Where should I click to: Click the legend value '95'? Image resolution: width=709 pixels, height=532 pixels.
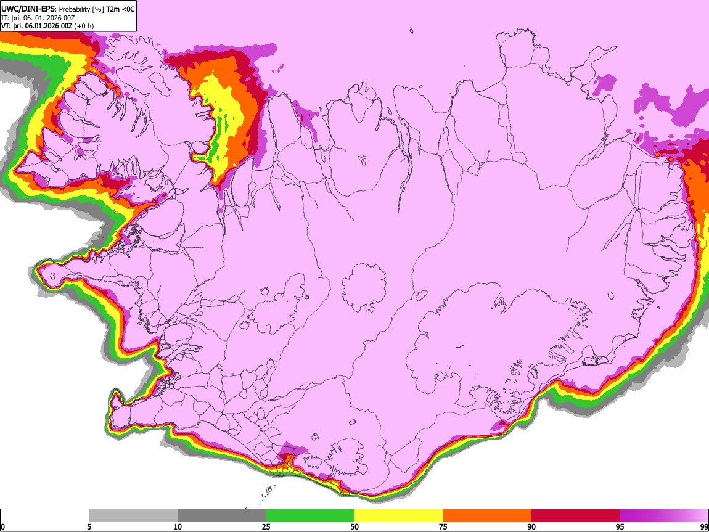pos(620,526)
